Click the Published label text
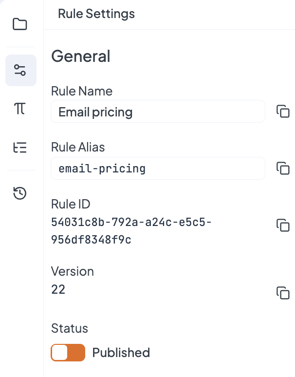295x377 pixels. [x=121, y=353]
